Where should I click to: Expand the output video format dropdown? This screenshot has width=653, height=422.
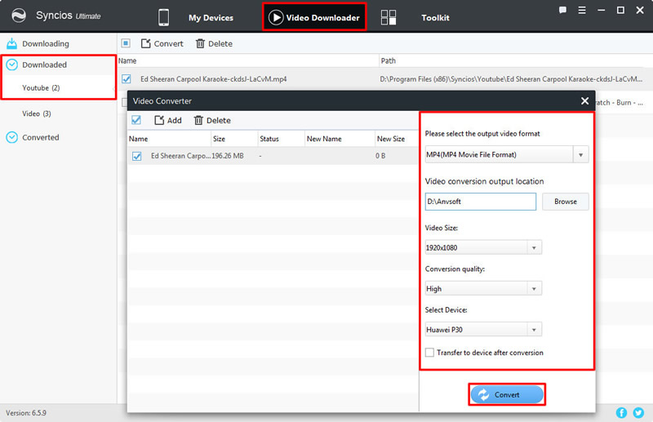580,155
